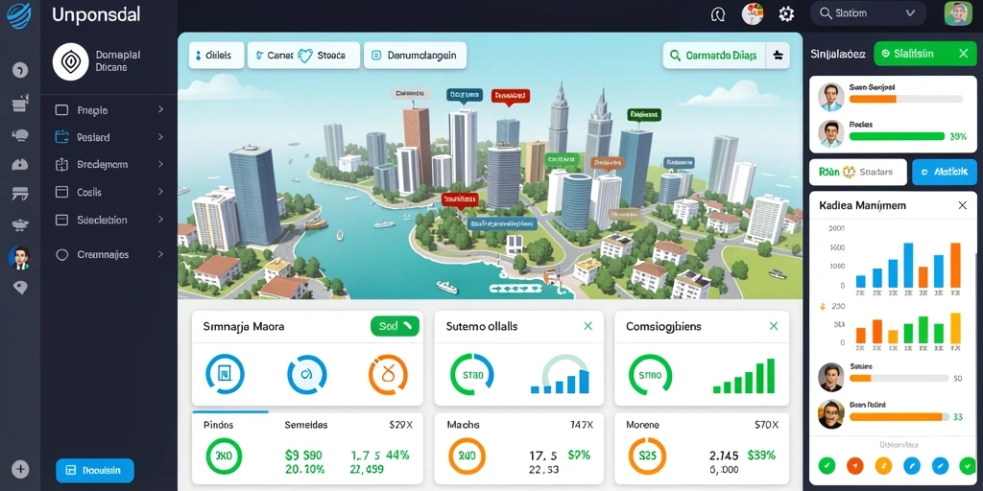Click the green Radas progress bar

click(898, 136)
